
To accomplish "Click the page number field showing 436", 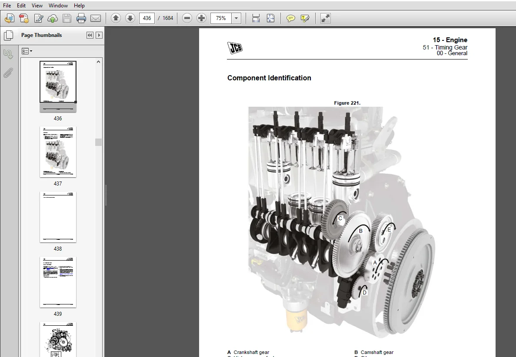I will pyautogui.click(x=147, y=18).
